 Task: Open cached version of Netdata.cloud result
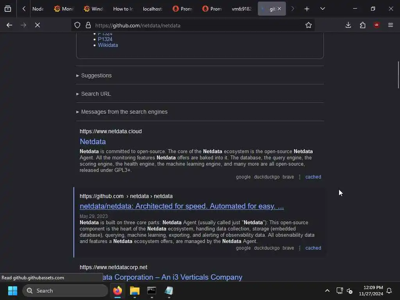tap(313, 177)
